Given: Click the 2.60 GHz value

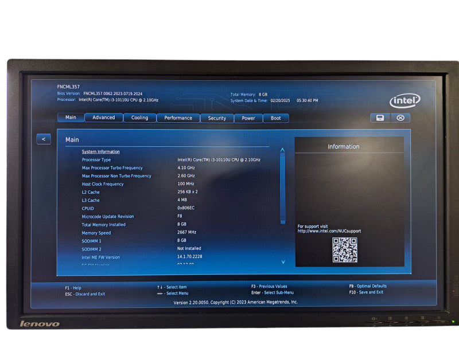Looking at the screenshot, I should coord(186,175).
